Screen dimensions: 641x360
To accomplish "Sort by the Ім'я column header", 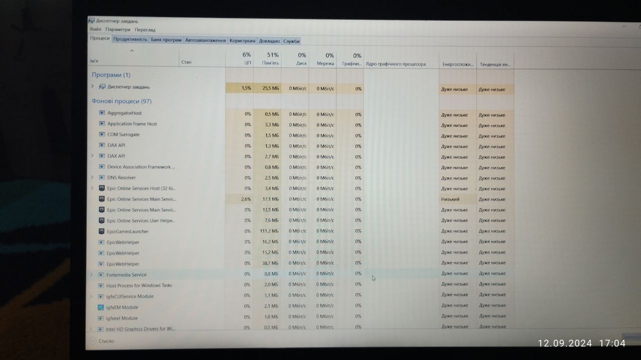I will [134, 57].
